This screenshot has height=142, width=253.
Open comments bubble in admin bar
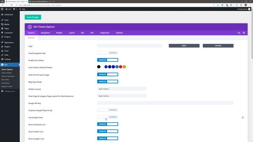[x=14, y=9]
